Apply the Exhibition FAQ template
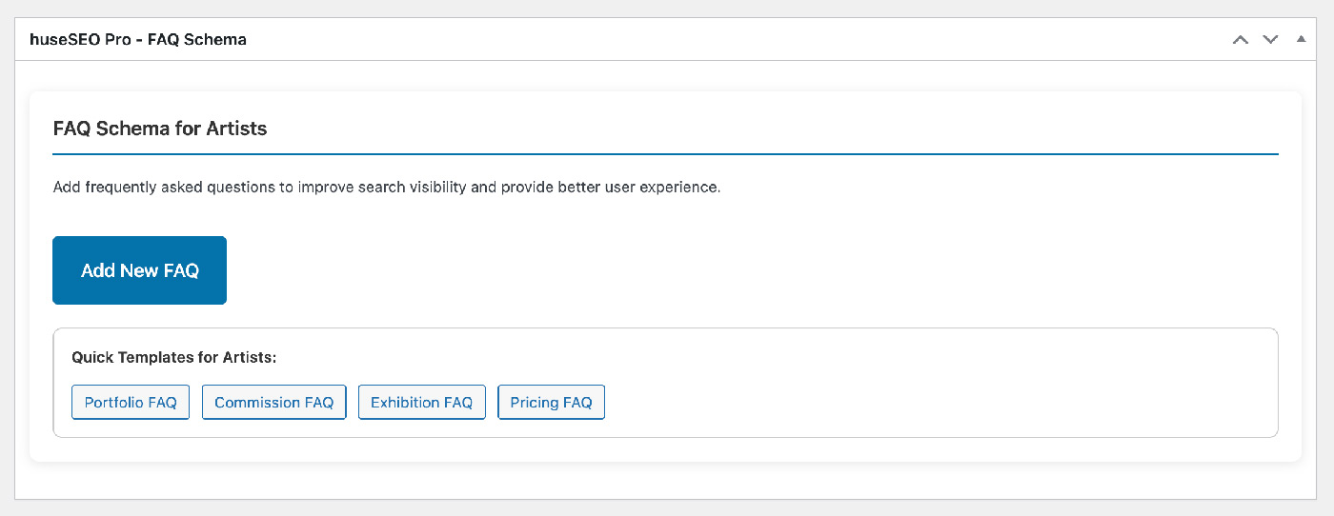This screenshot has width=1334, height=516. [x=421, y=402]
